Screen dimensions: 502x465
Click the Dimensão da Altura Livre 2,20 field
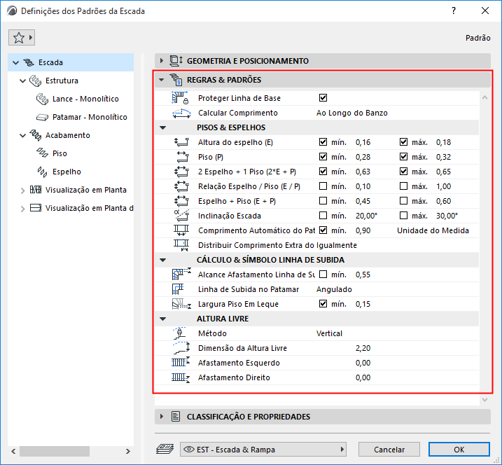click(363, 348)
